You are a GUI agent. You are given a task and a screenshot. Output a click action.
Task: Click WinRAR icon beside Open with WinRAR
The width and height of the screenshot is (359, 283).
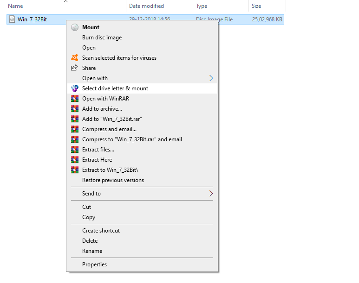click(75, 99)
